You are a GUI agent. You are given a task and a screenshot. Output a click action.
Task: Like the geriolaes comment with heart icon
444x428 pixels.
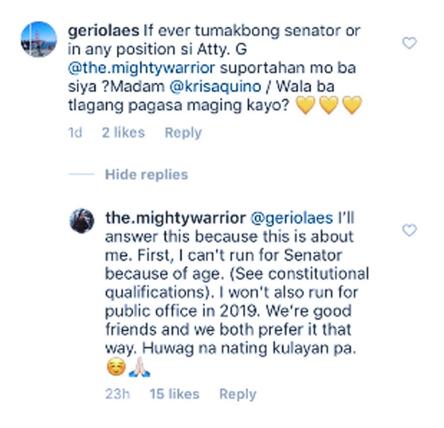(x=409, y=43)
